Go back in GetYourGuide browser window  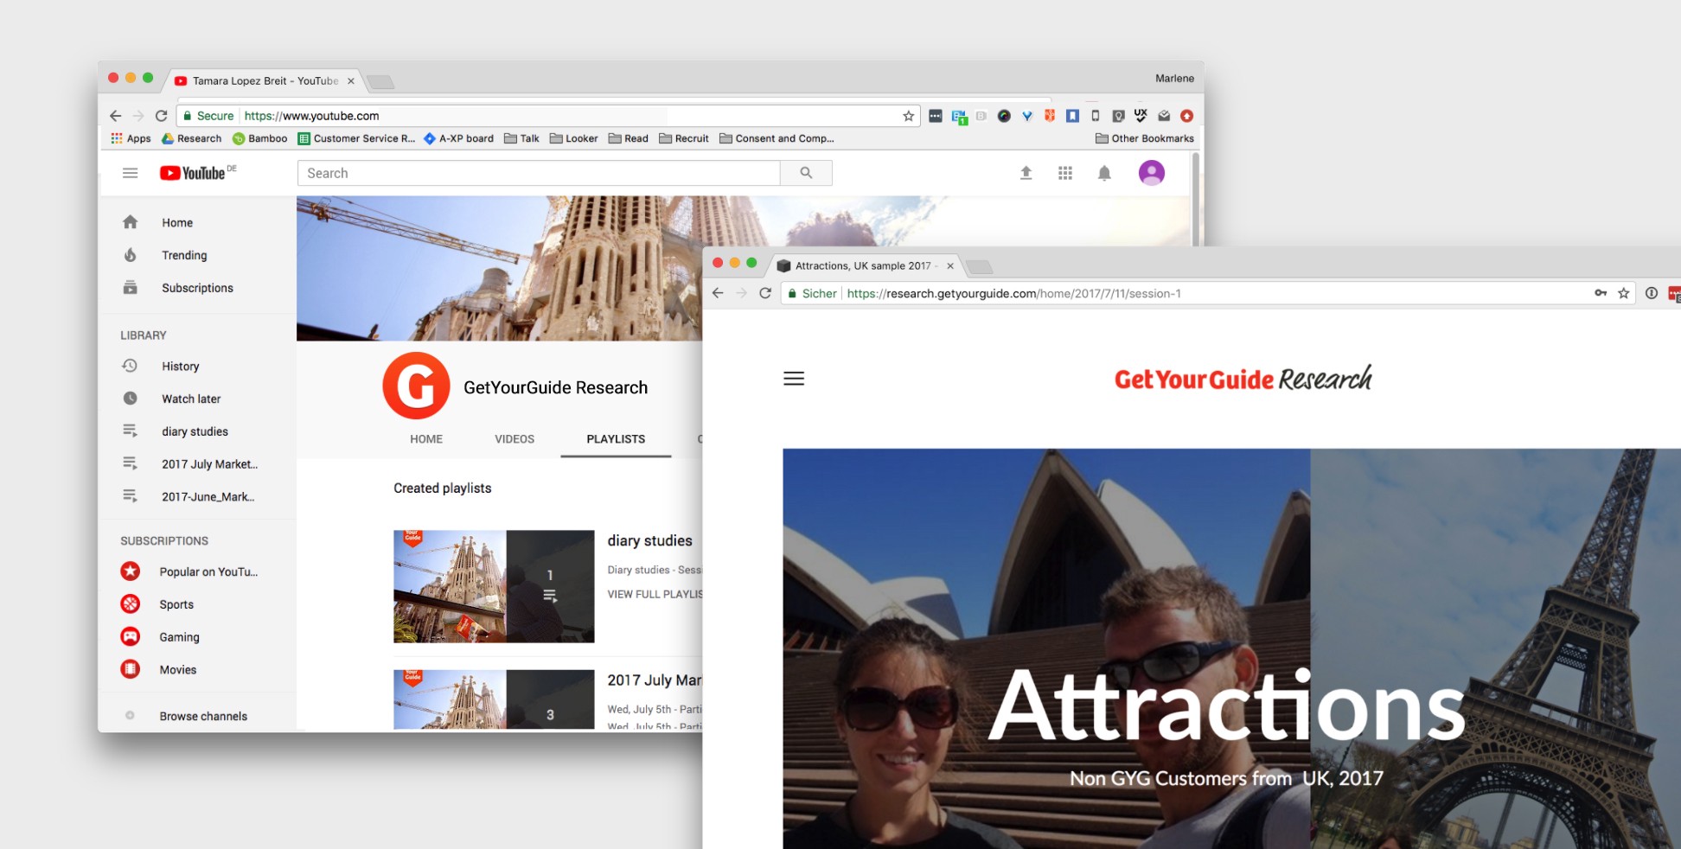pos(718,293)
